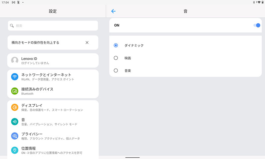The image size is (265, 159).
Task: Toggle the ON switch off
Action: pyautogui.click(x=257, y=26)
